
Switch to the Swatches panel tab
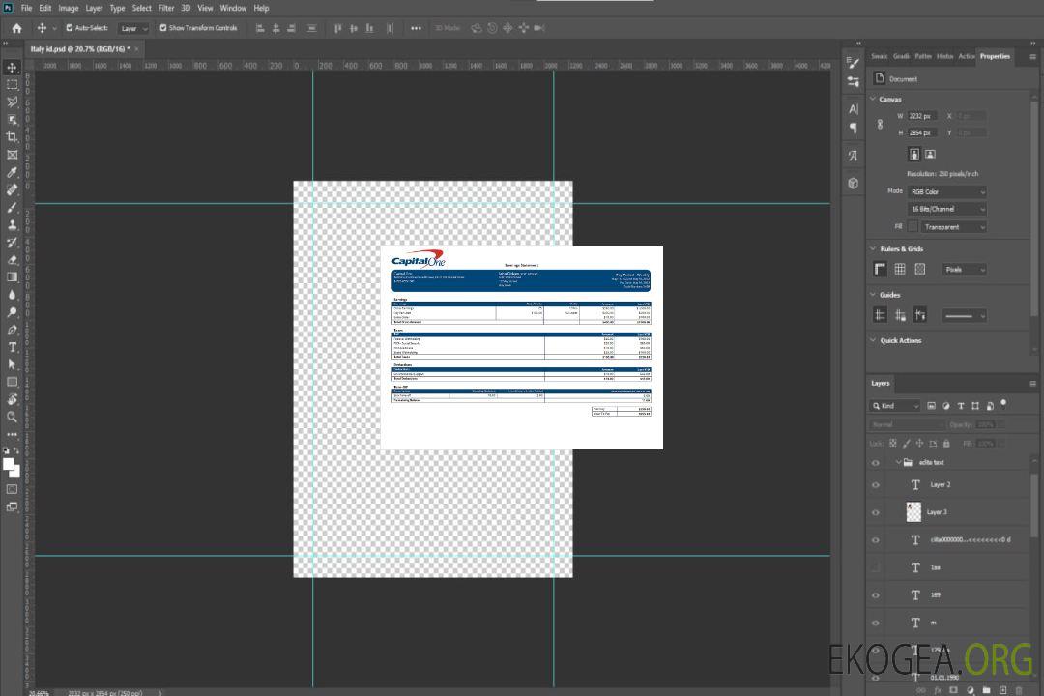point(879,56)
